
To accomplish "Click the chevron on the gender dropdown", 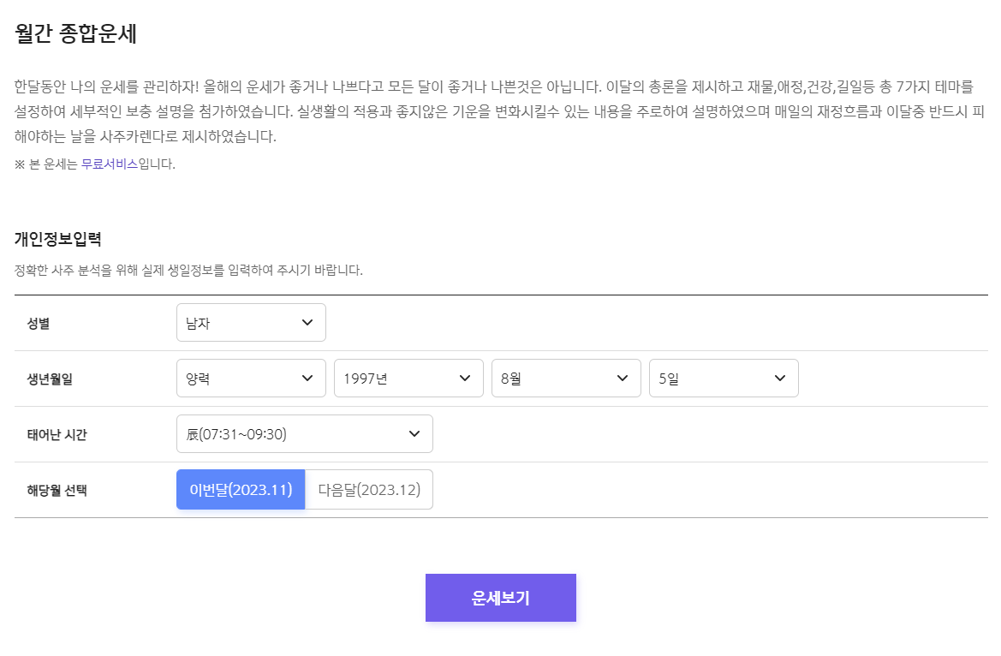I will point(308,322).
